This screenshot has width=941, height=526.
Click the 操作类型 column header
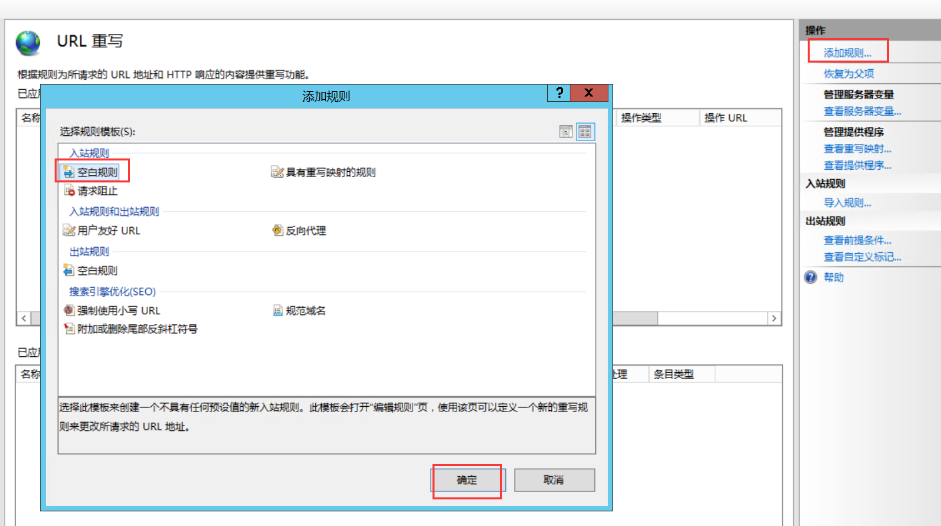pyautogui.click(x=641, y=118)
